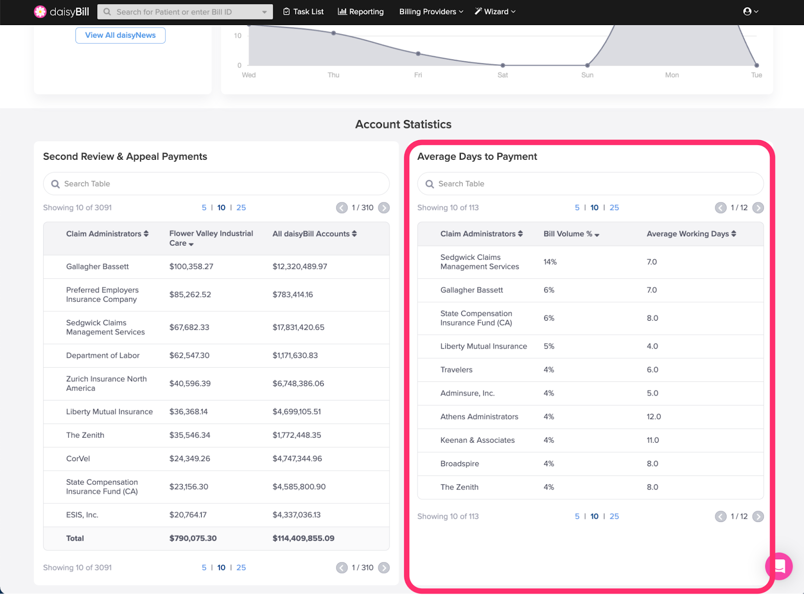Click the Search for Patient or Bill ID field

click(185, 12)
